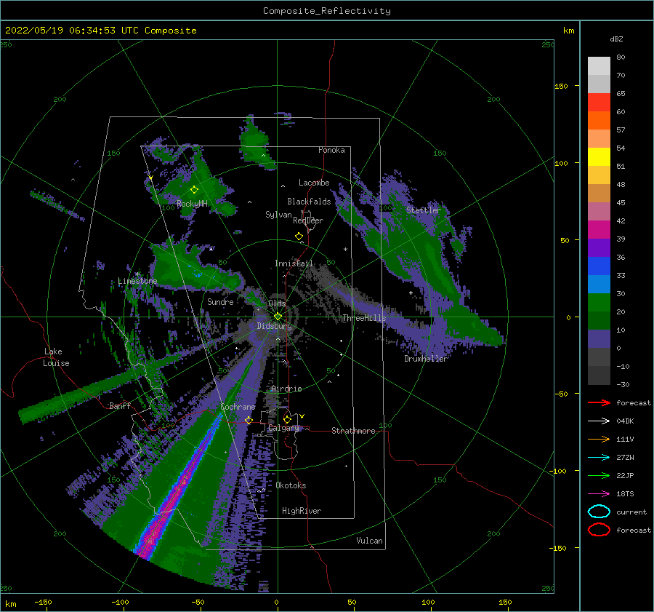654x612 pixels.
Task: Click the yellow diamond marker at RockyMH
Action: coord(194,190)
